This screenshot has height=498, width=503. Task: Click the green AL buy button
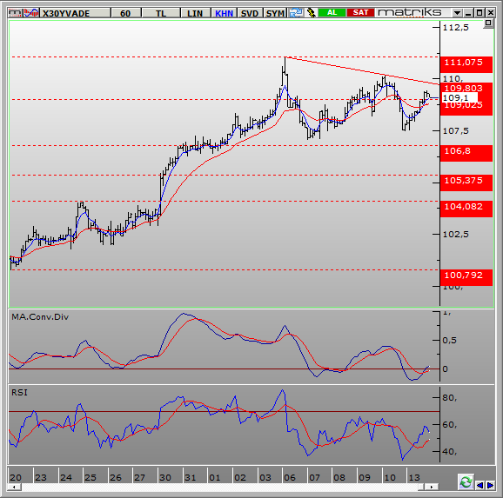coord(332,12)
